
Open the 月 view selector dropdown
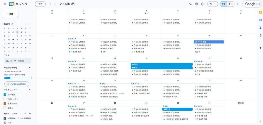click(x=212, y=4)
